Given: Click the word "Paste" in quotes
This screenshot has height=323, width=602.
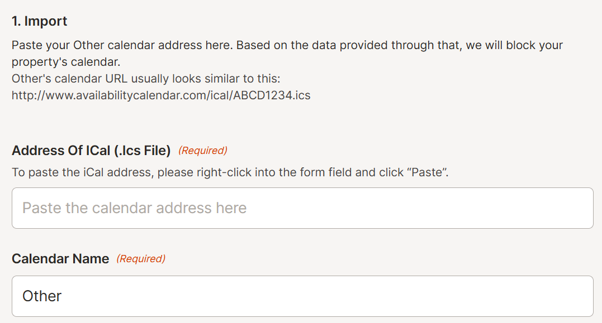Looking at the screenshot, I should [428, 172].
